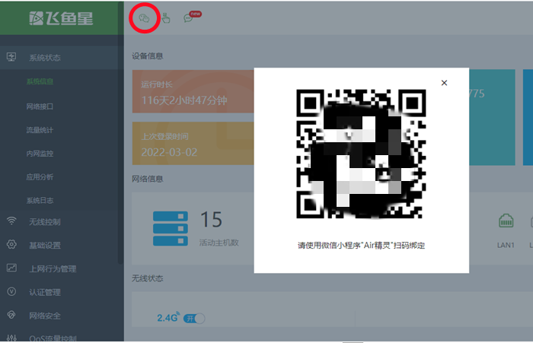Click the LAN1 label
The height and width of the screenshot is (343, 533).
(506, 245)
